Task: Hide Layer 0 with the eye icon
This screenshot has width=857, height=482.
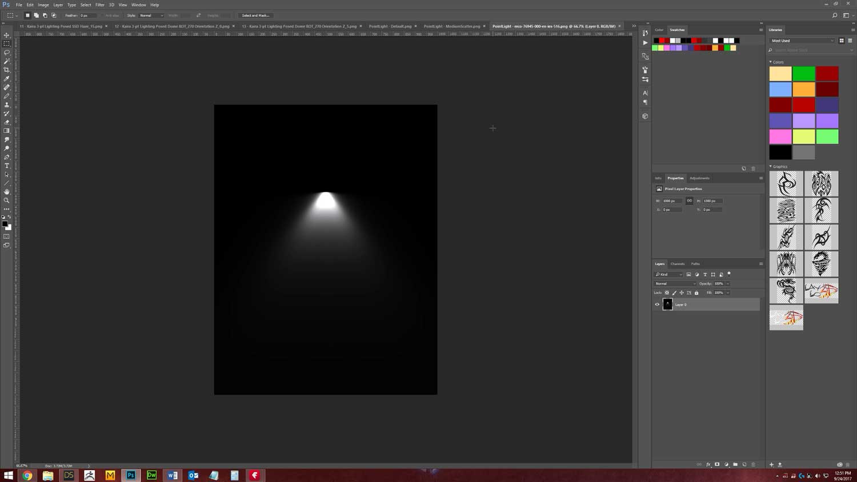Action: point(657,304)
